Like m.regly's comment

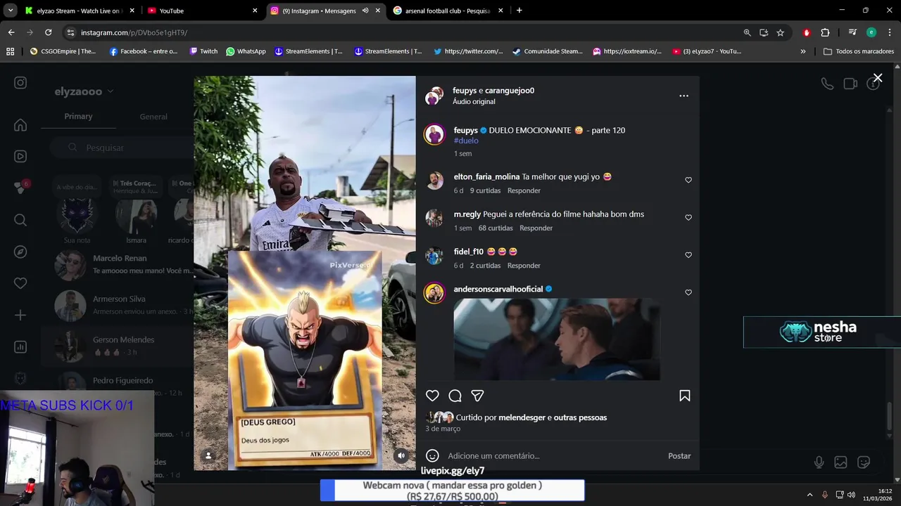point(688,217)
